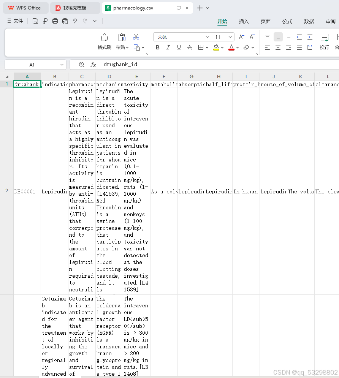Click the Clear format eraser icon
This screenshot has height=378, width=339.
point(246,47)
